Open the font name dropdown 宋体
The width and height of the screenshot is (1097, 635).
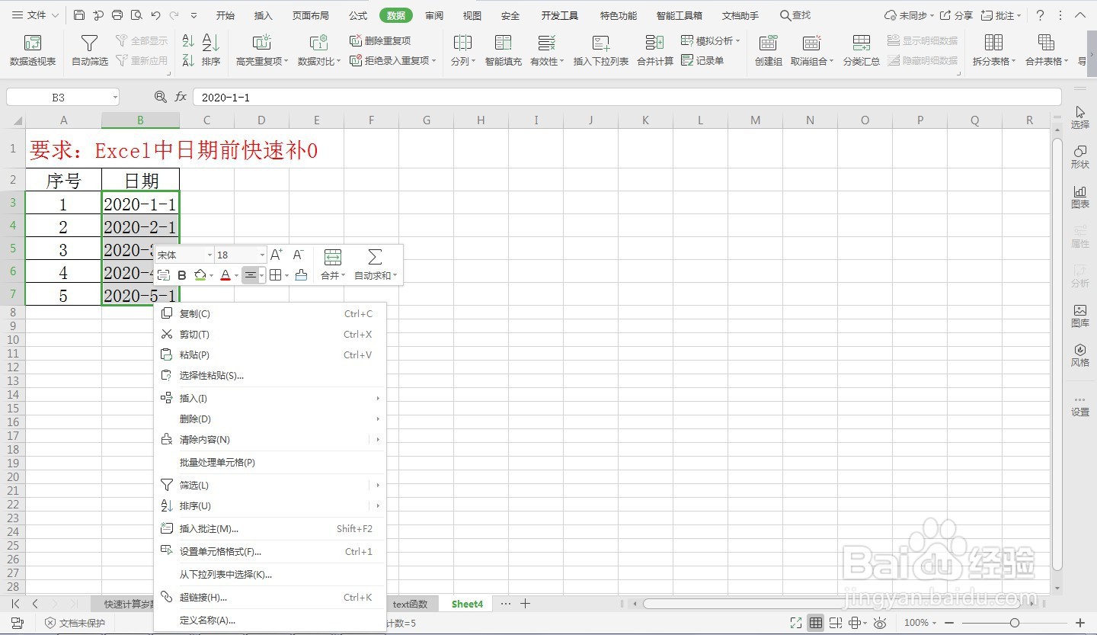coord(209,255)
